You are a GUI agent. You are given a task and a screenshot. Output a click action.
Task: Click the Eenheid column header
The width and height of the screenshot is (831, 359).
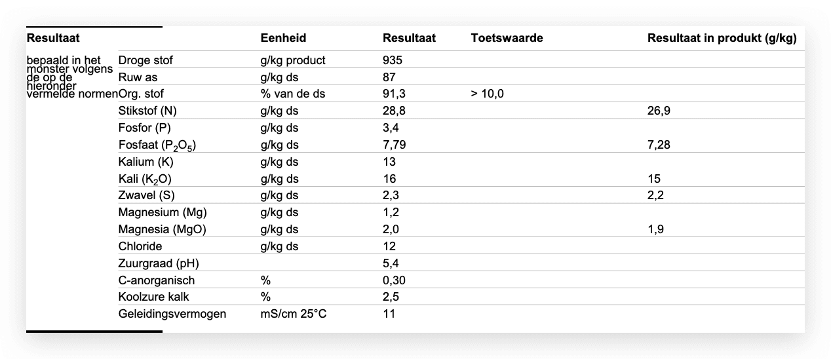[283, 38]
